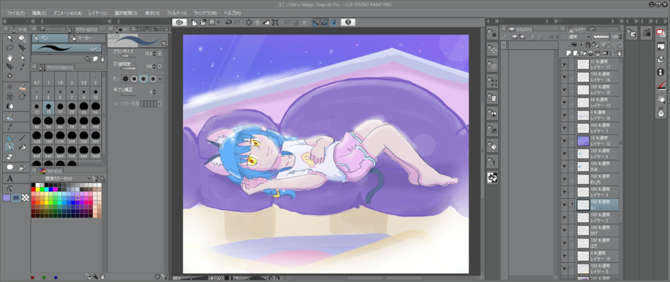Image resolution: width=670 pixels, height=282 pixels.
Task: Select the text tool A icon
Action: [x=10, y=178]
